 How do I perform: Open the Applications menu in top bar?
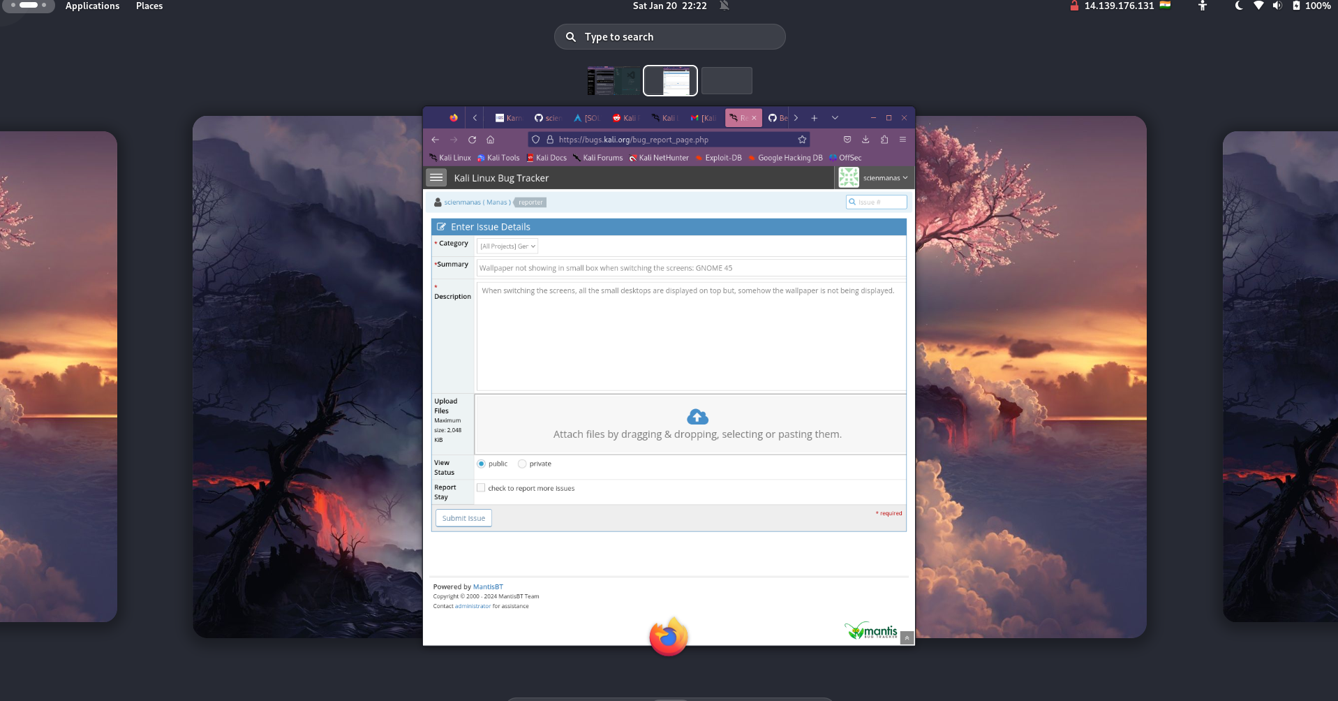pyautogui.click(x=92, y=6)
